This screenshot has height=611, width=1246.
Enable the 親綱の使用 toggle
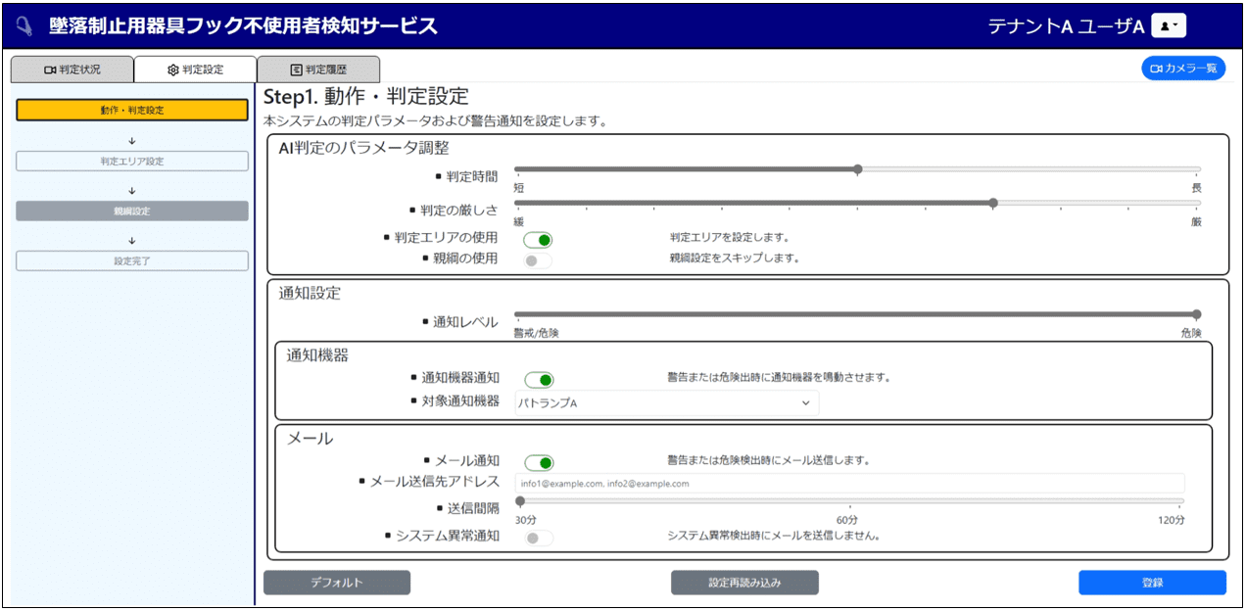(x=538, y=260)
